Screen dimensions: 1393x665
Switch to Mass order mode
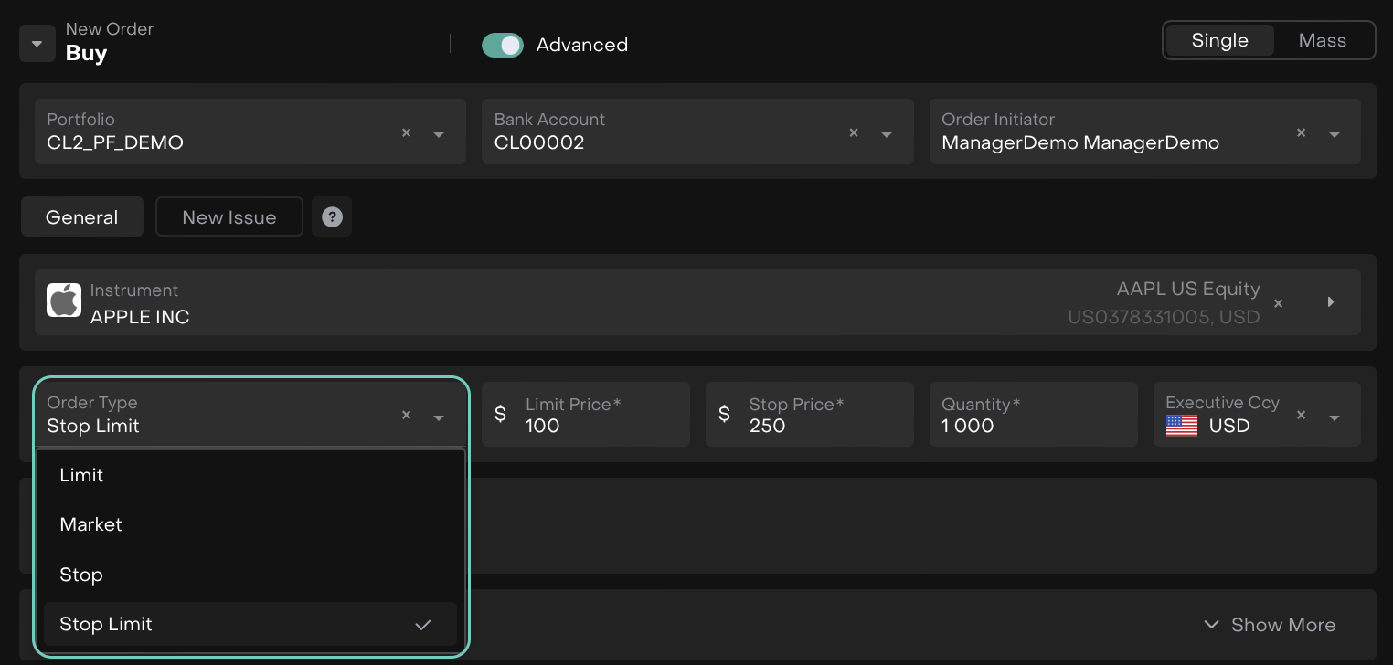click(x=1322, y=41)
